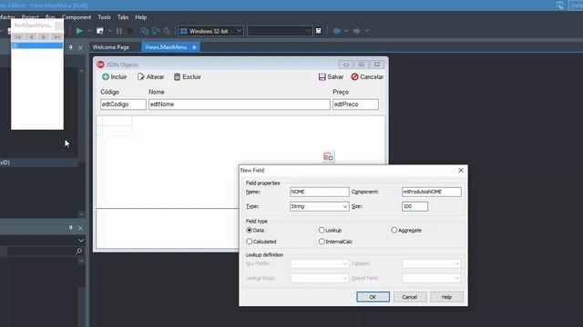583x327 pixels.
Task: Click the Name field containing NOME
Action: pyautogui.click(x=319, y=192)
